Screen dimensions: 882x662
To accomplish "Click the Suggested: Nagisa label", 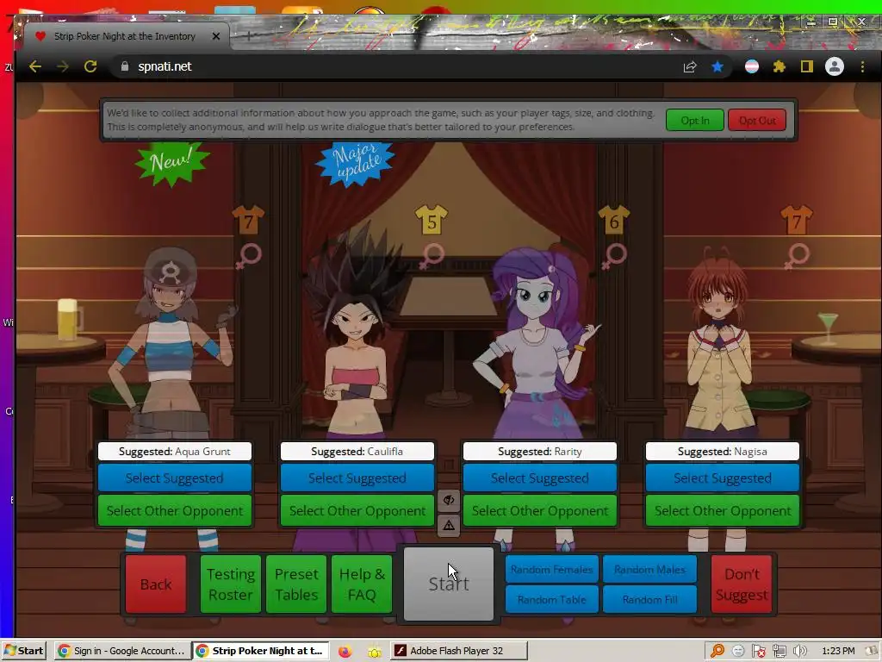I will (x=723, y=452).
